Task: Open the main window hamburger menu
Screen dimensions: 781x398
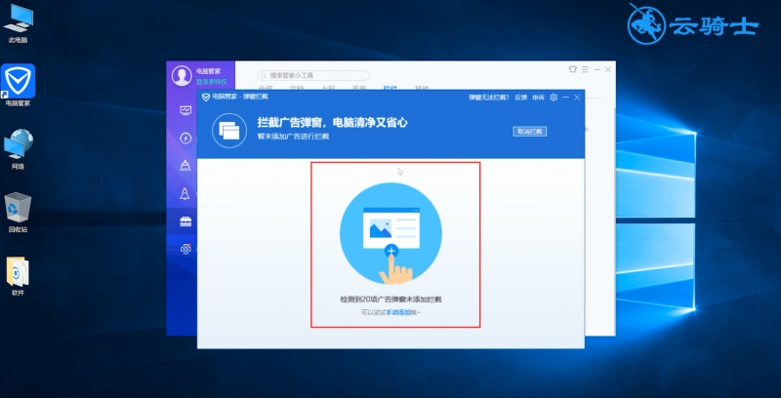Action: click(585, 69)
